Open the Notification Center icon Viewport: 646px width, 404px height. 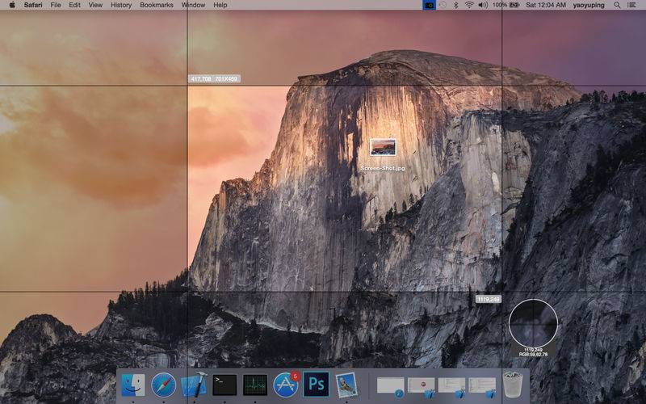pyautogui.click(x=634, y=5)
